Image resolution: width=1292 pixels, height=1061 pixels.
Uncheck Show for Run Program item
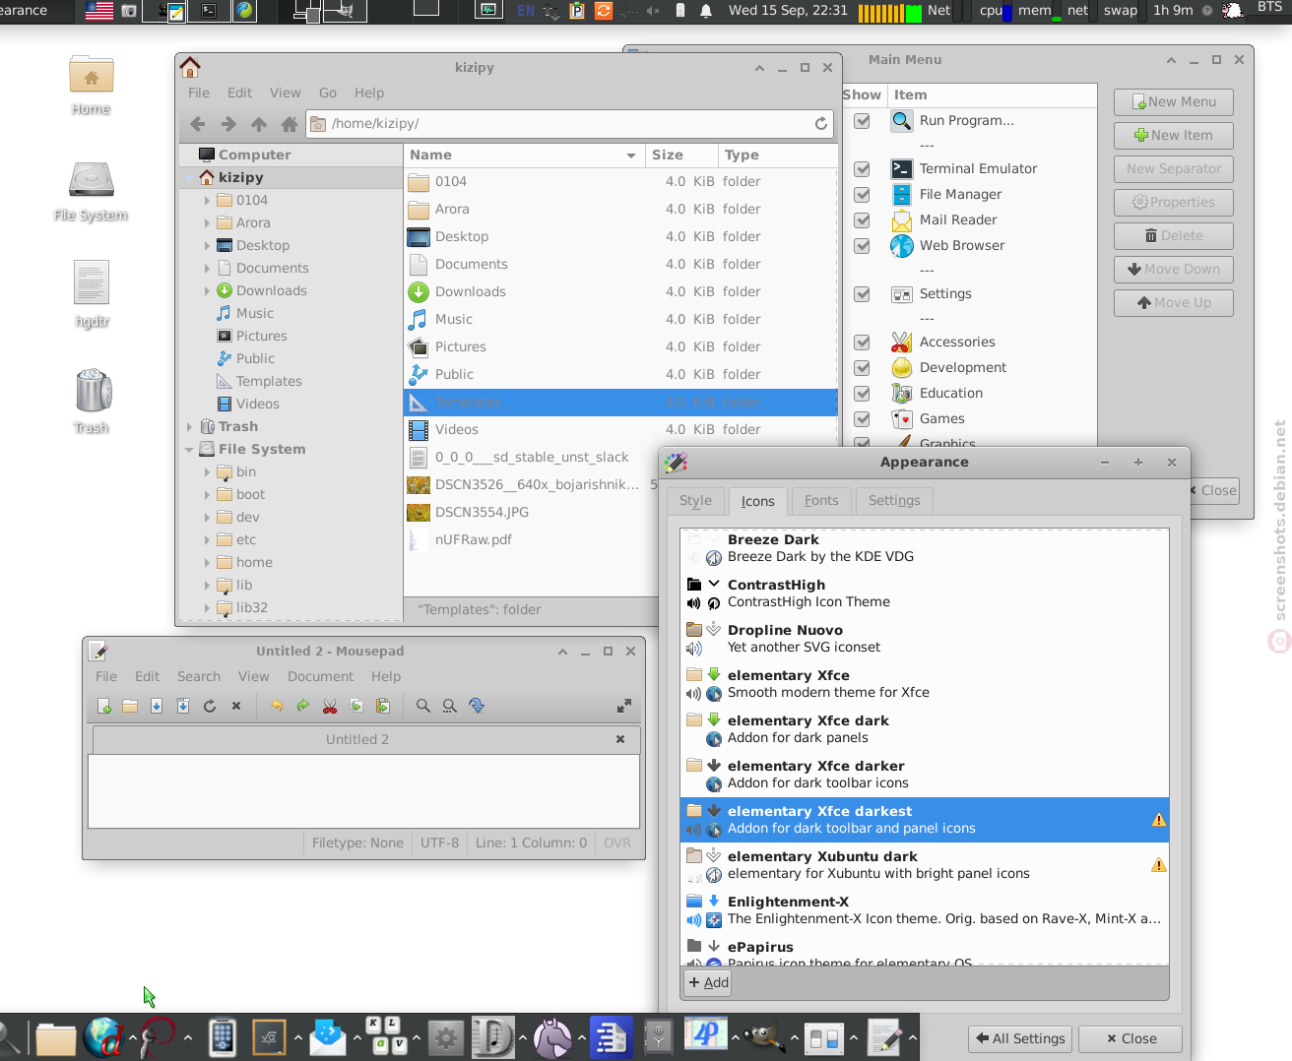coord(863,120)
